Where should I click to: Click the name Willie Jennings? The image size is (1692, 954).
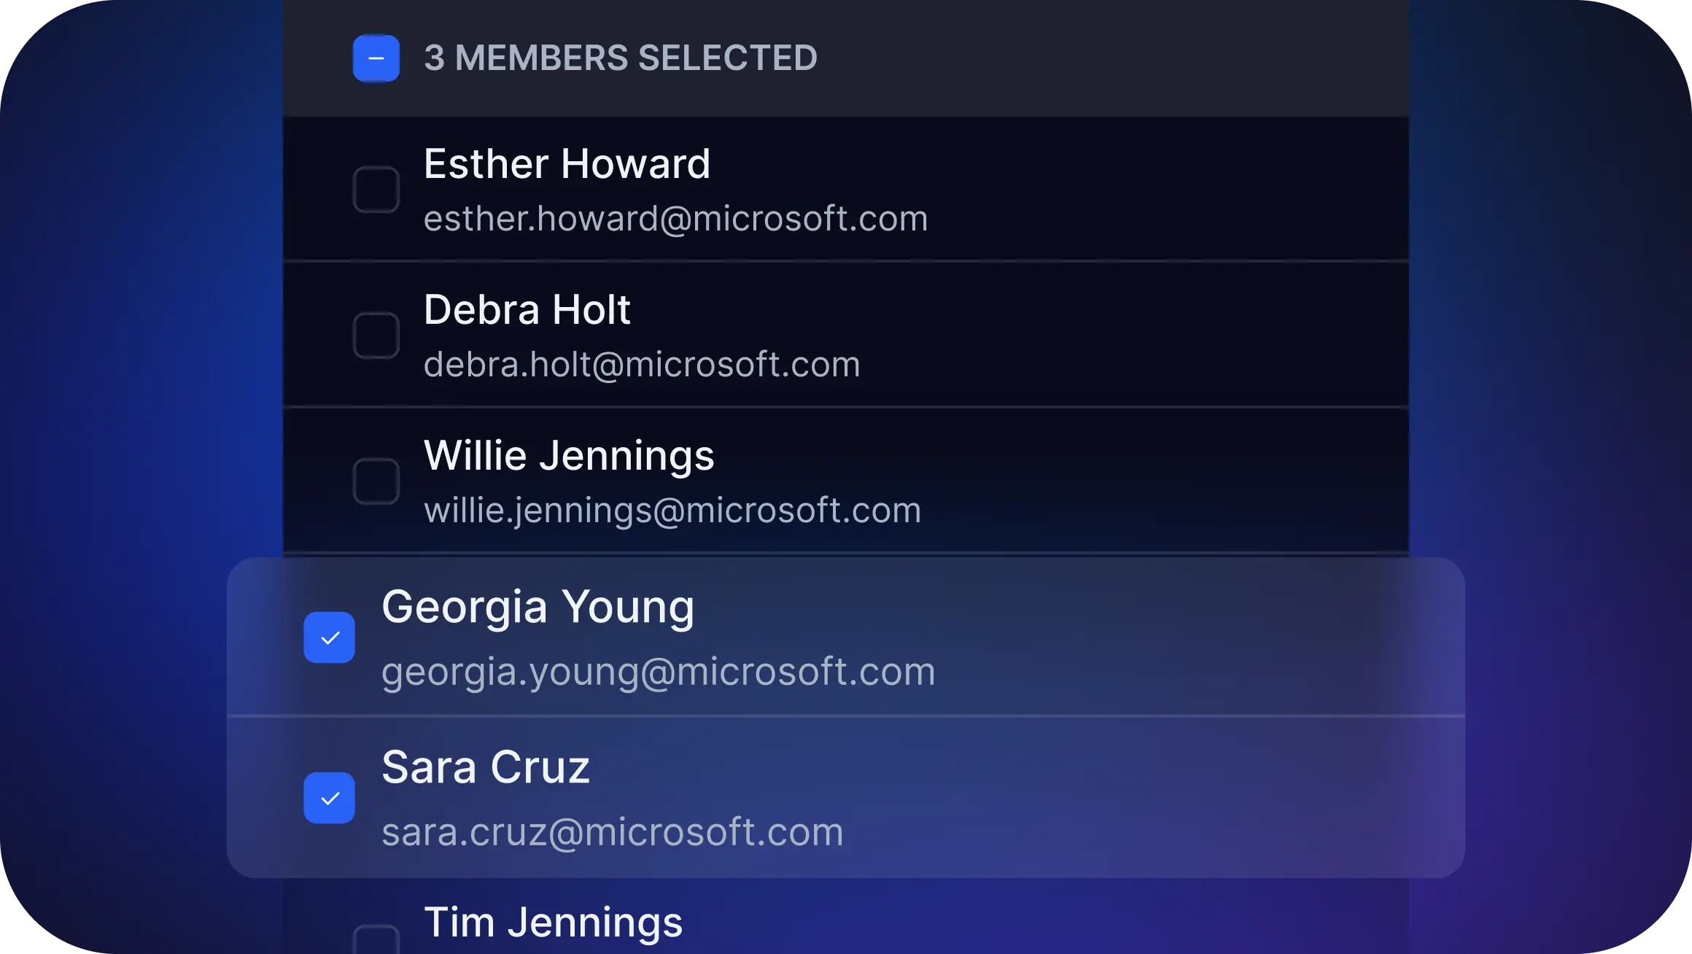569,456
